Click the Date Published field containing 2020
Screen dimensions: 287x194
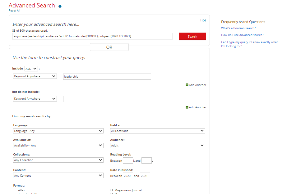coord(128,176)
